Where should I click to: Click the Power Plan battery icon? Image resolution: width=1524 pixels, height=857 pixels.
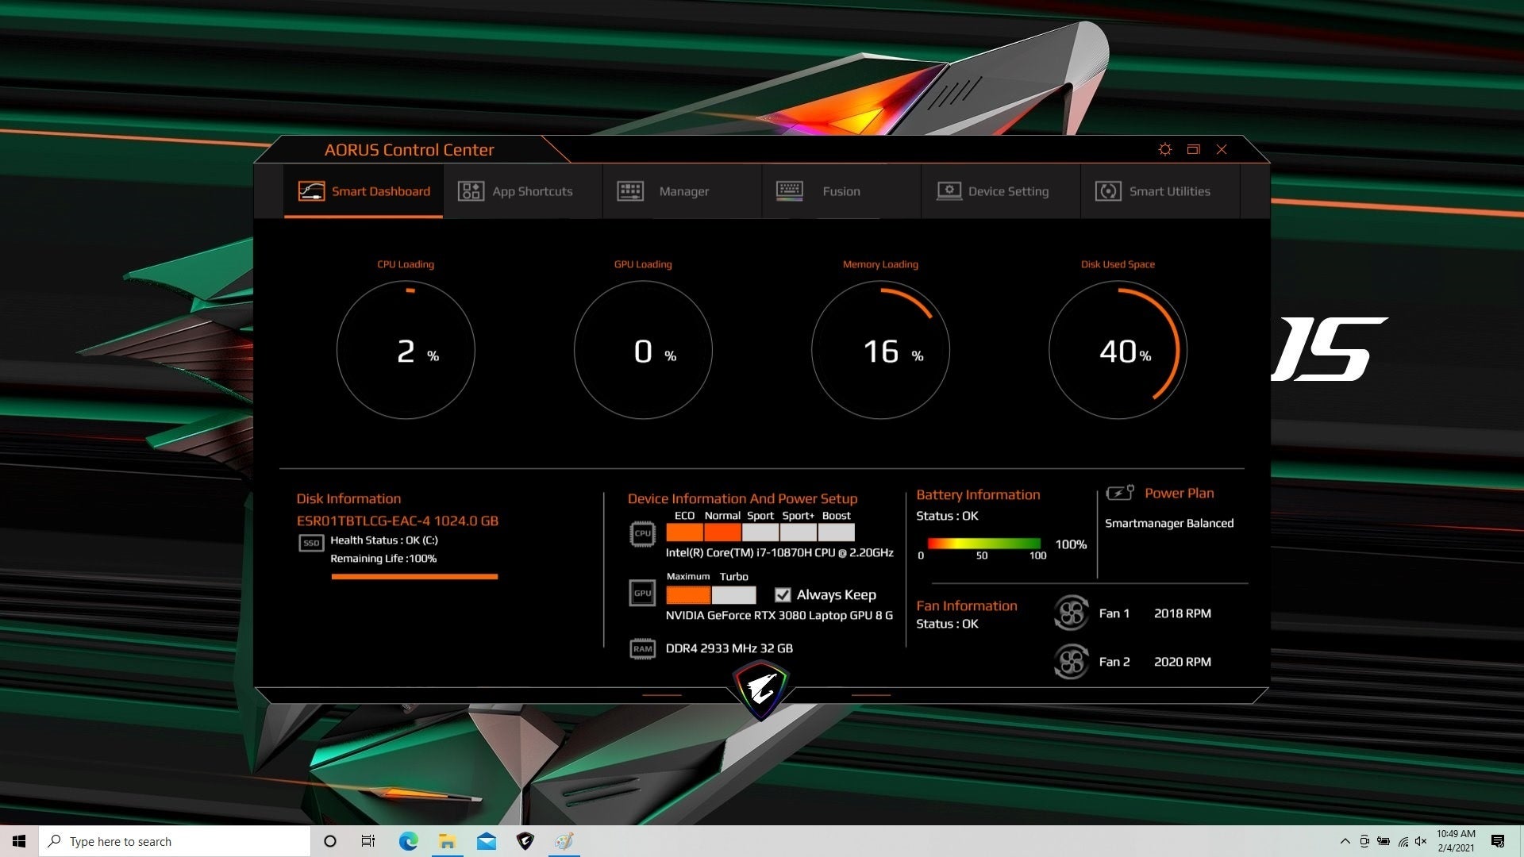point(1120,493)
